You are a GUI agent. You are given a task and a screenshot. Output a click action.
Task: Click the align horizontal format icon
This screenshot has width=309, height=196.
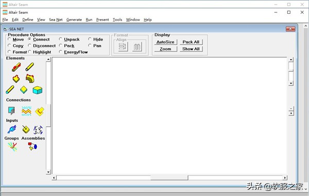(x=123, y=47)
